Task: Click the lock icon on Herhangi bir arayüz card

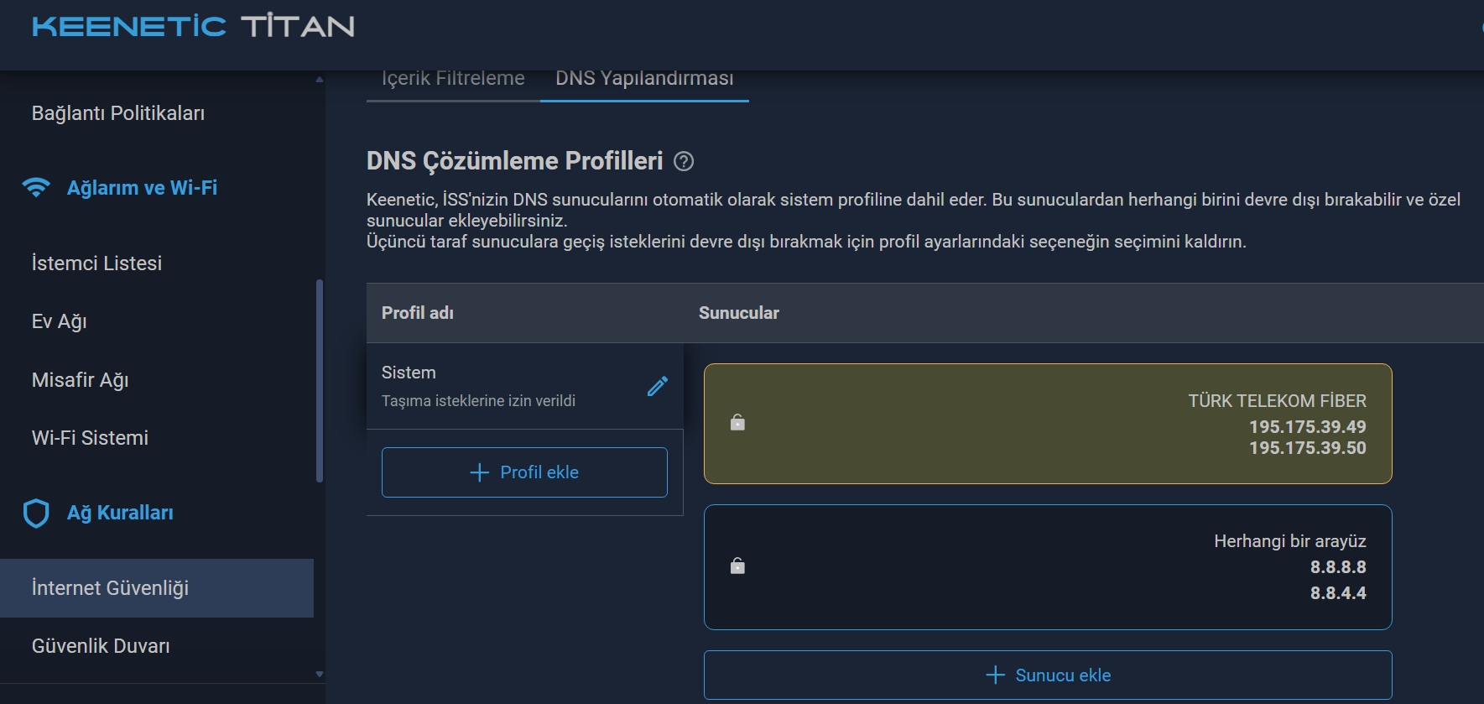Action: (737, 566)
